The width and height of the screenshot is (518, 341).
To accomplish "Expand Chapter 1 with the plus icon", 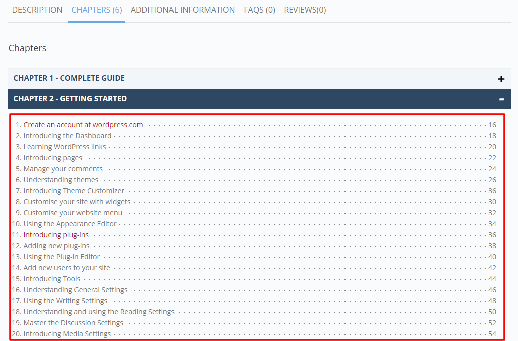I will 500,79.
